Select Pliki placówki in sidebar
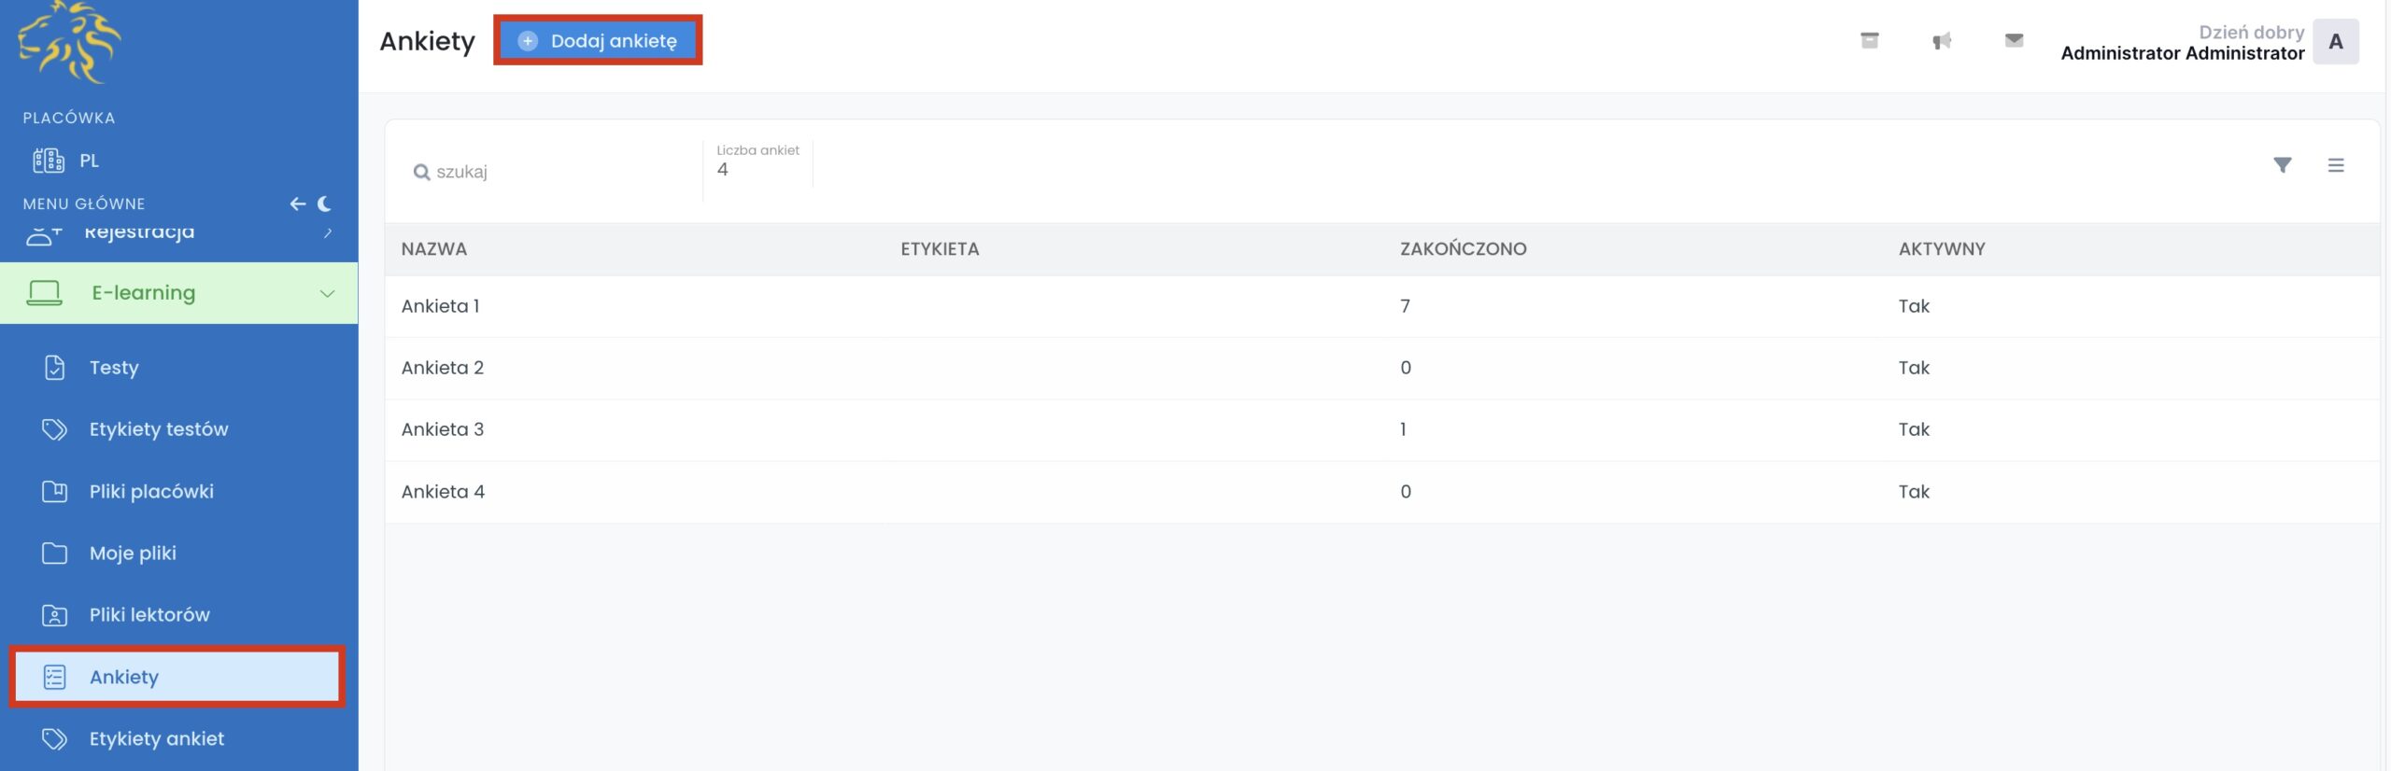The height and width of the screenshot is (771, 2391). click(x=151, y=491)
